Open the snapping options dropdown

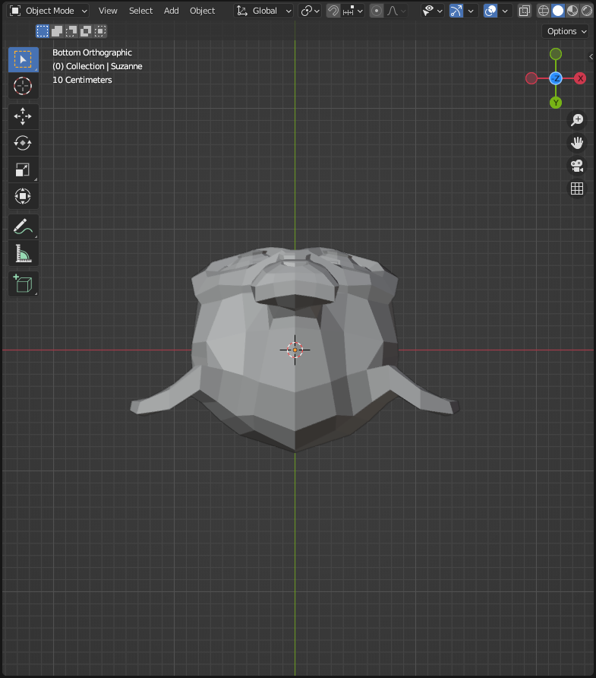coord(352,11)
